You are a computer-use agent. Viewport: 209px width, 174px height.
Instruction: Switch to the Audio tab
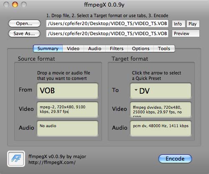coord(94,49)
